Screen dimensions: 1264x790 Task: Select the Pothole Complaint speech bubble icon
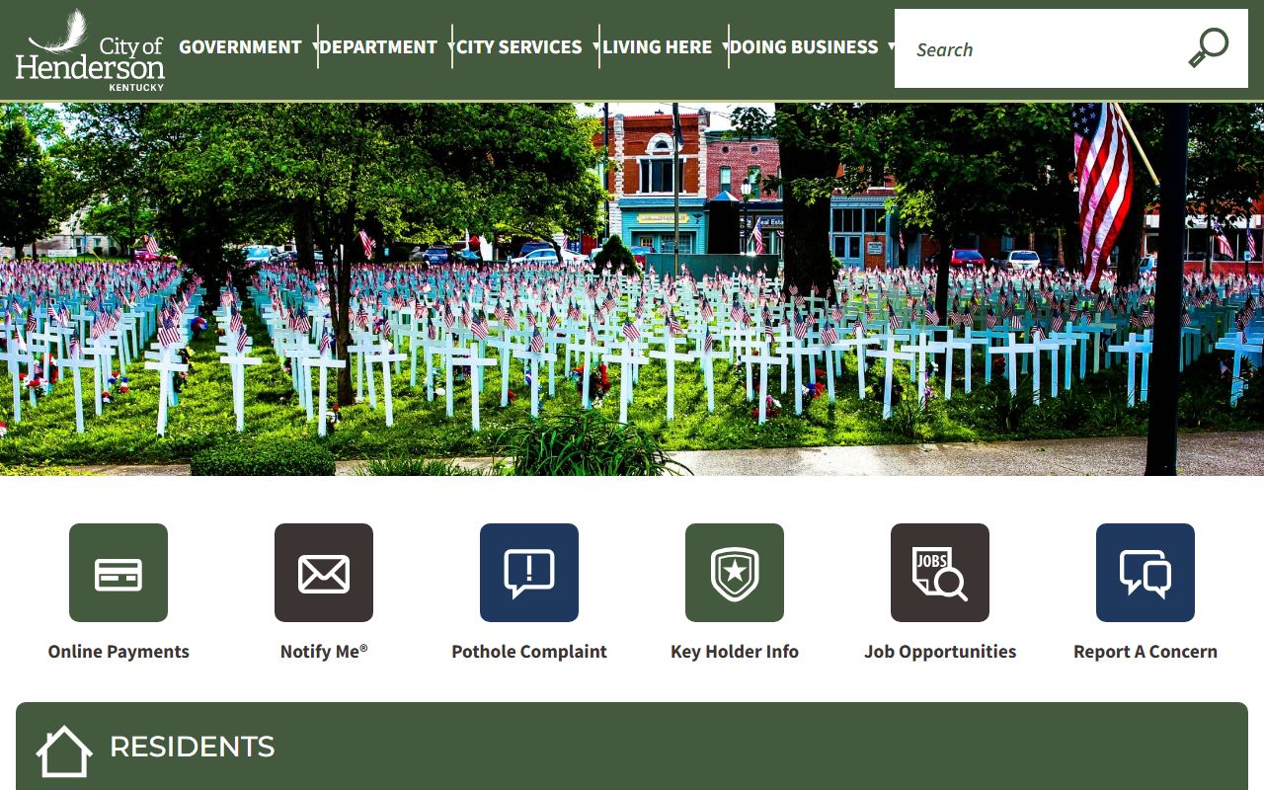(x=529, y=573)
